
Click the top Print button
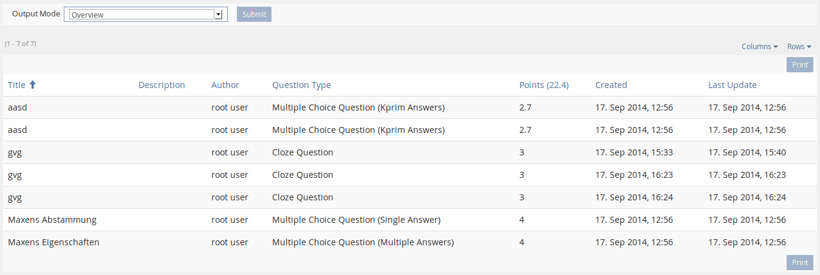click(799, 65)
